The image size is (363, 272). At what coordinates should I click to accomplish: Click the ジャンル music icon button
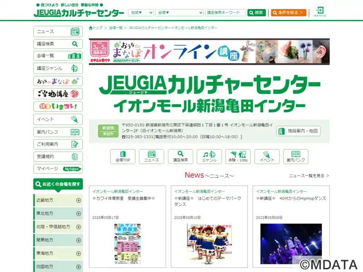(209, 156)
